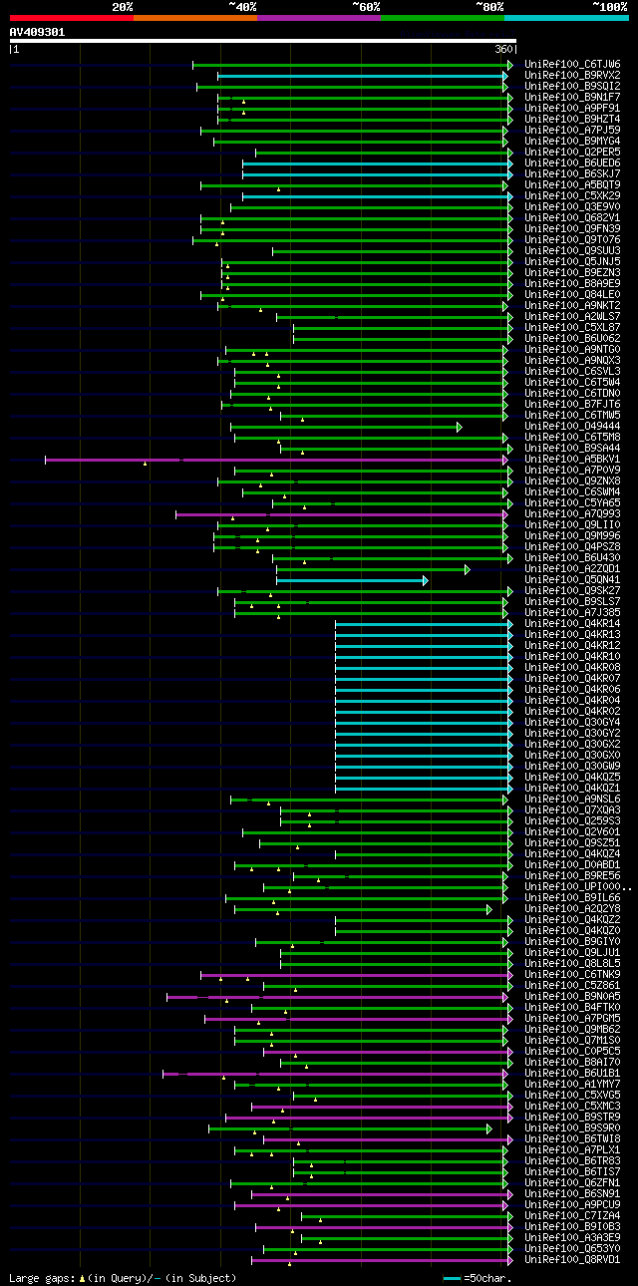Select the cyan alignment bar in the B9RVX2 row
The width and height of the screenshot is (638, 1286).
[362, 76]
